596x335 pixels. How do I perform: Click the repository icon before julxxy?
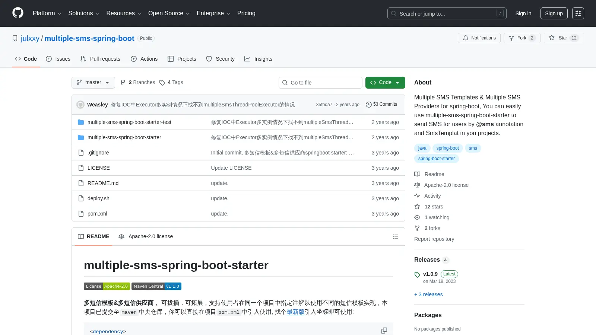click(x=15, y=38)
